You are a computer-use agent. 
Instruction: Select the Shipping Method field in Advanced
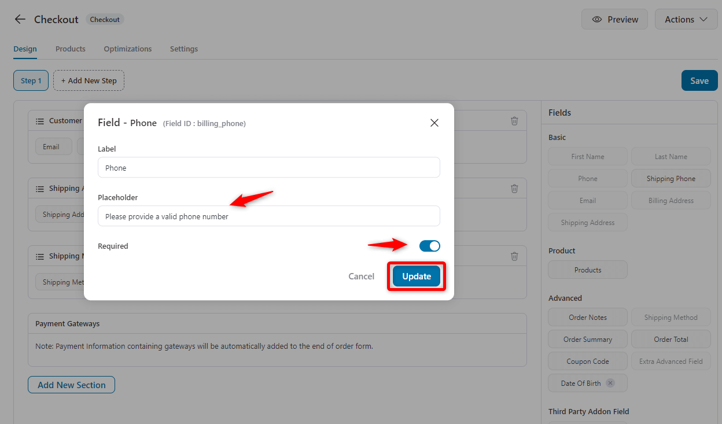point(671,318)
